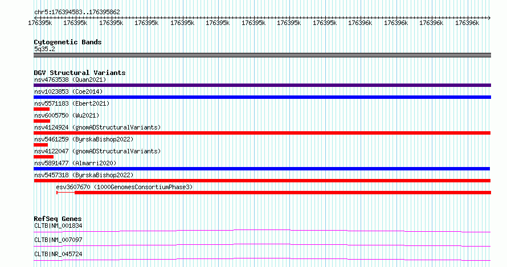The width and height of the screenshot is (507, 267).
Task: Select the magenta line of CLTB|NR_045724
Action: coord(262,259)
